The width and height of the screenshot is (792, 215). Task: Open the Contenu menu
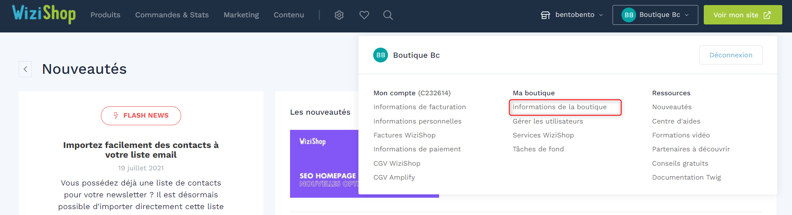coord(289,15)
